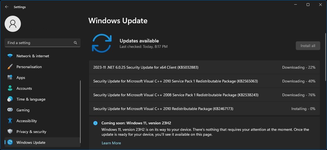
Task: Click the large update sync icon
Action: pos(102,43)
